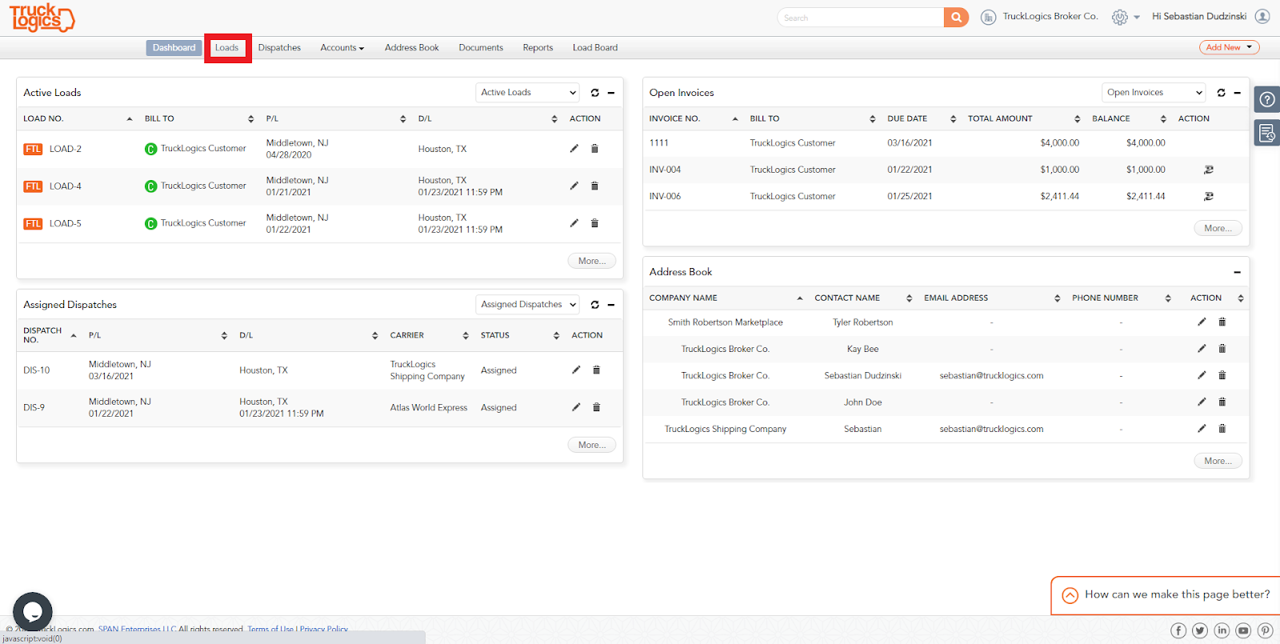Refresh the Open Invoices panel
1280x644 pixels.
[x=1222, y=93]
